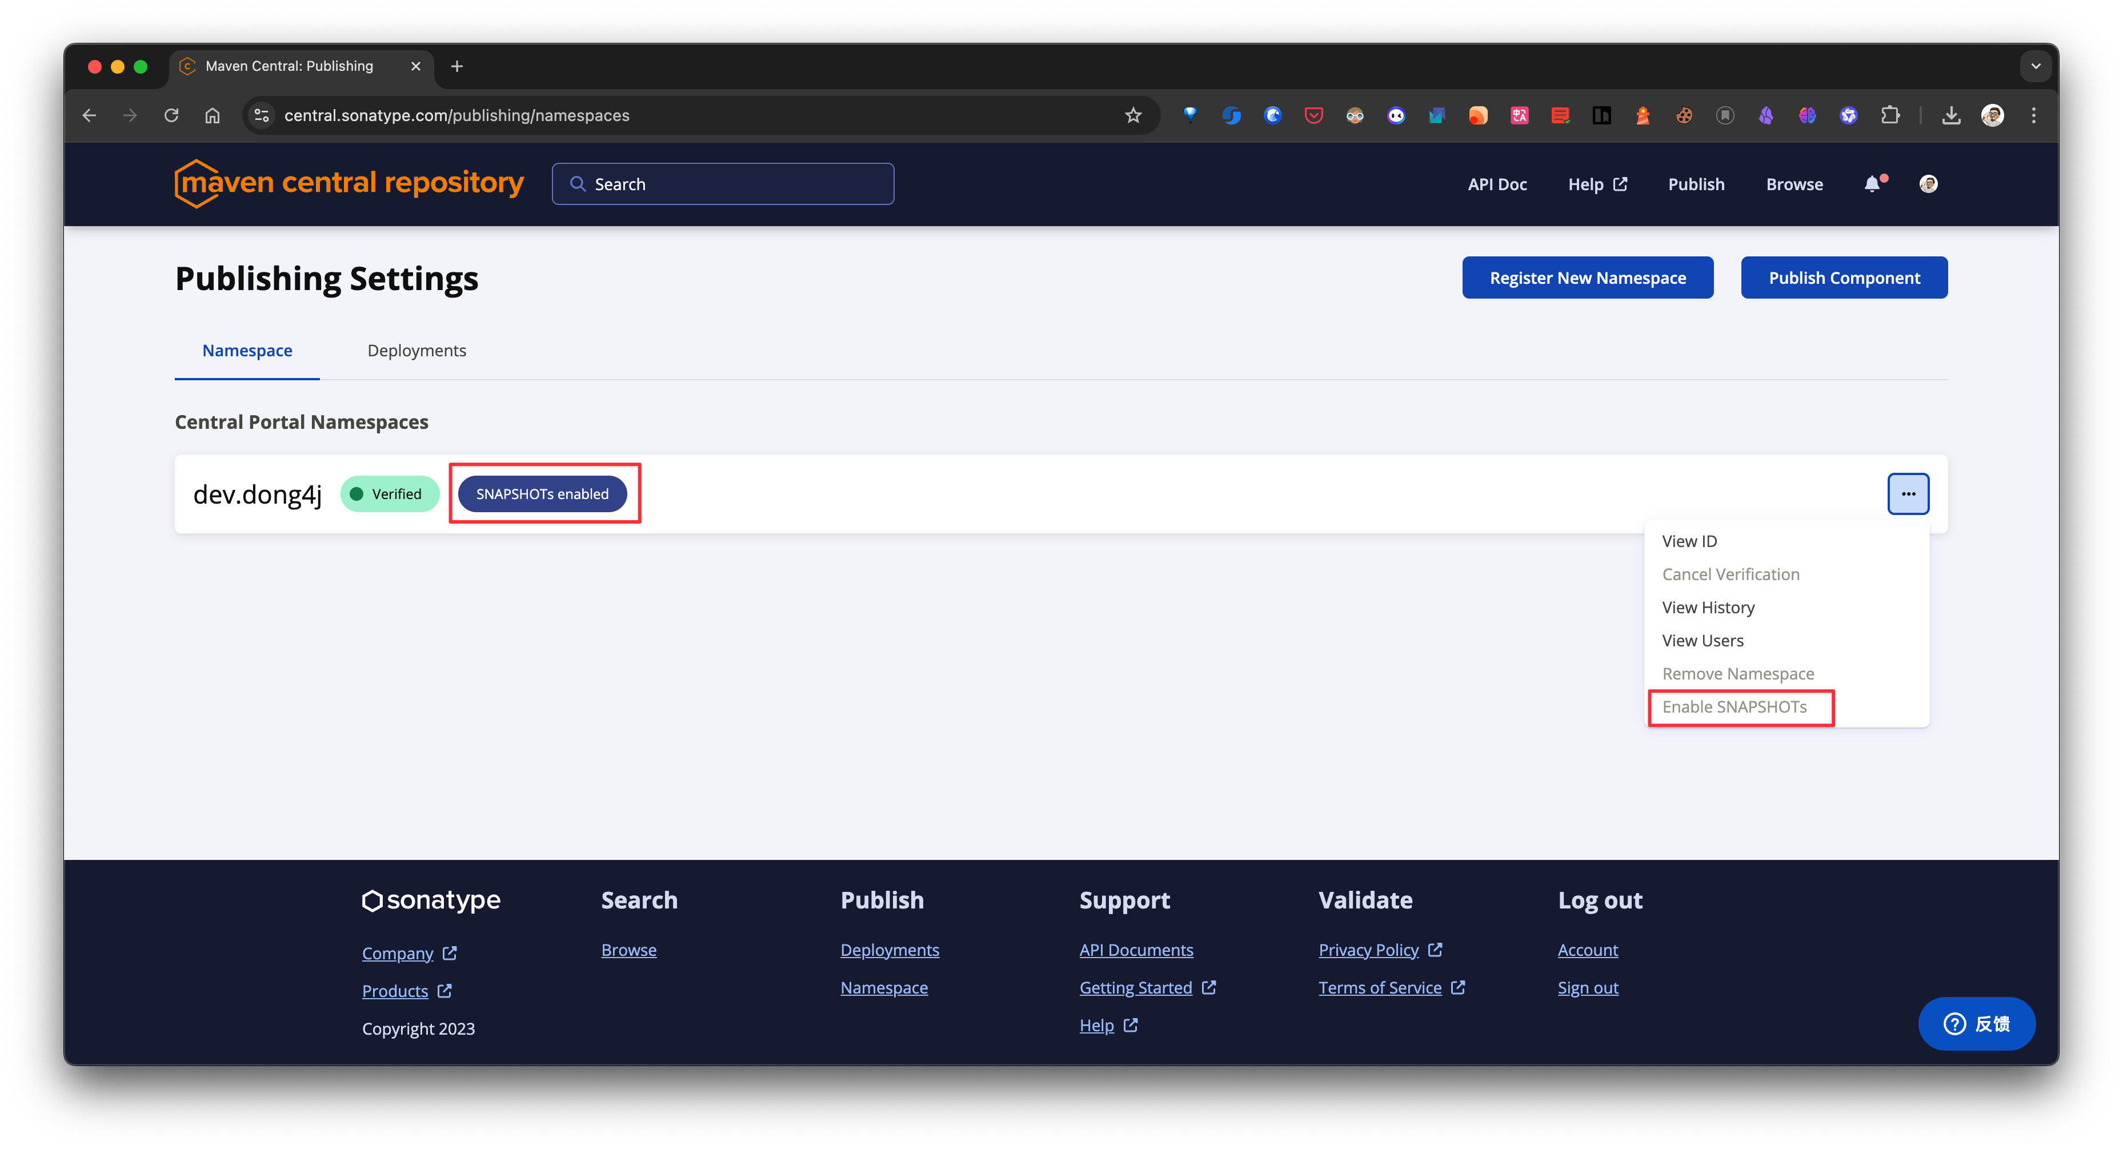Click the browser address bar URL

[x=456, y=115]
